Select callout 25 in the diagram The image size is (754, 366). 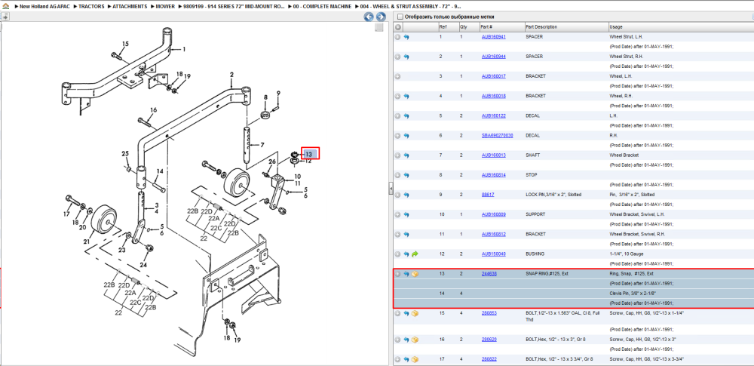coord(125,154)
